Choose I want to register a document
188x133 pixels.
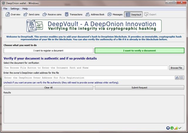48,51
